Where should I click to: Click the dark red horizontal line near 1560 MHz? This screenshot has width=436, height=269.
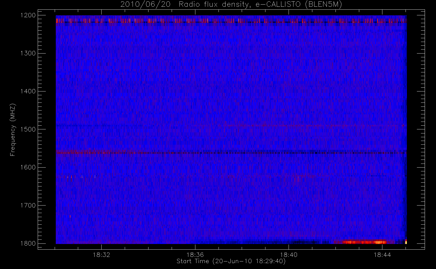(231, 153)
